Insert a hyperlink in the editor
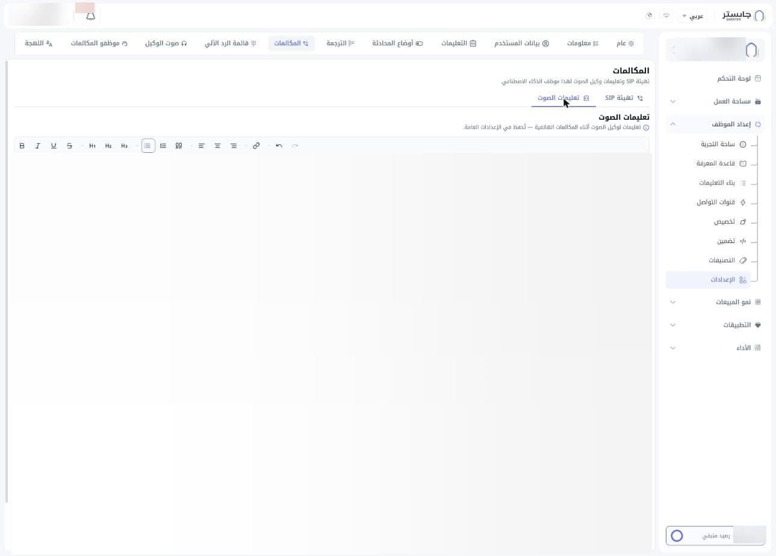This screenshot has height=556, width=776. point(256,146)
